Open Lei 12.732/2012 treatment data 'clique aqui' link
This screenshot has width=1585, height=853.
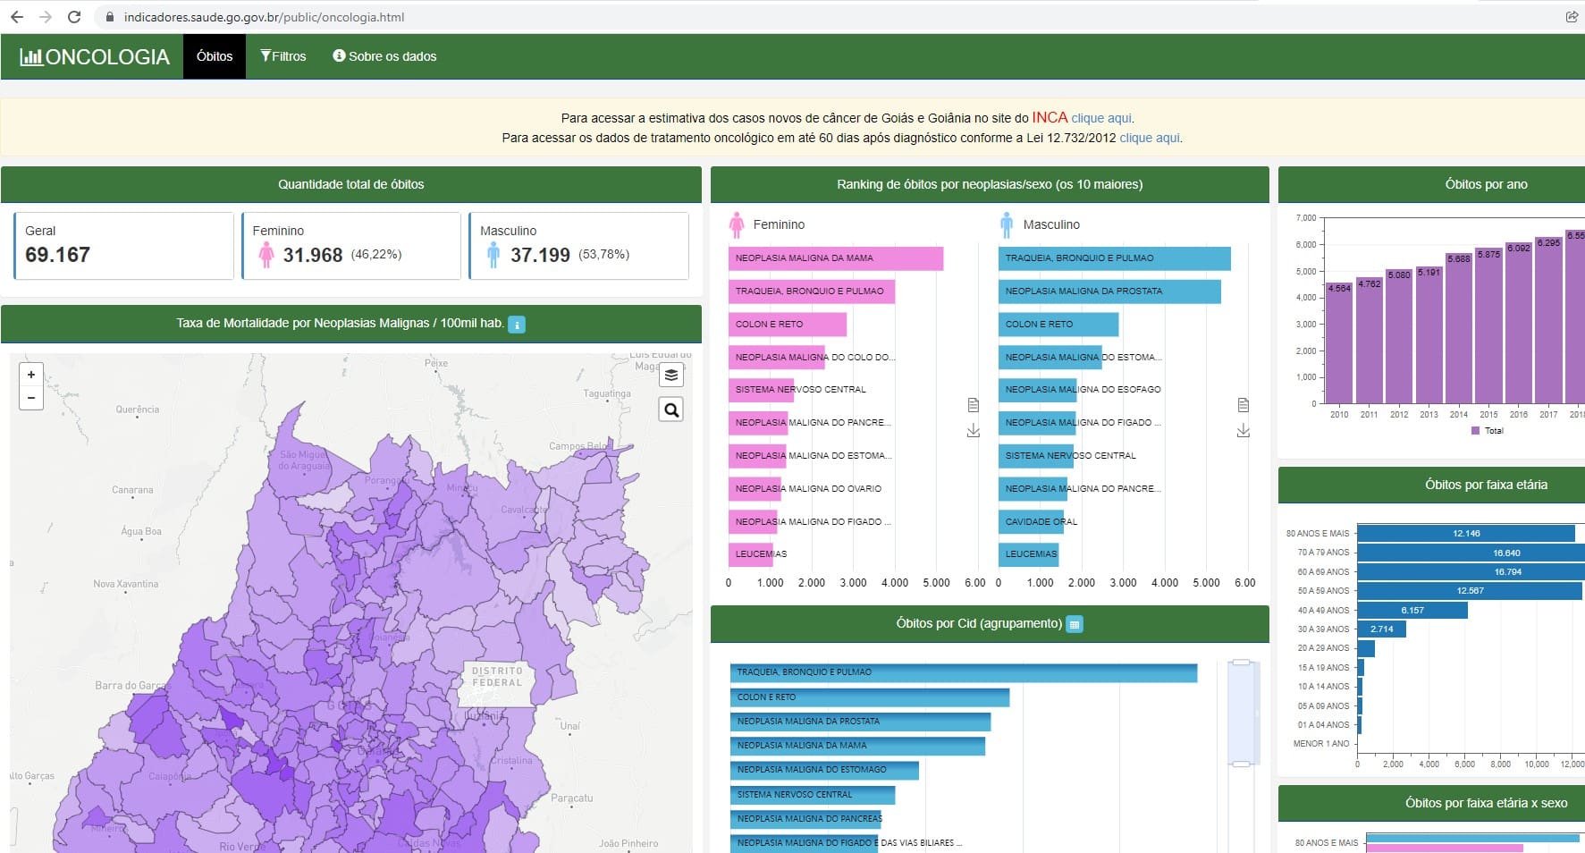click(x=1150, y=139)
